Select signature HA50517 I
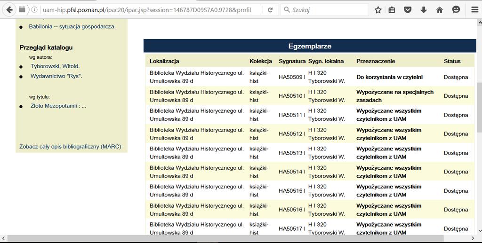Image resolution: width=482 pixels, height=243 pixels. pyautogui.click(x=292, y=228)
